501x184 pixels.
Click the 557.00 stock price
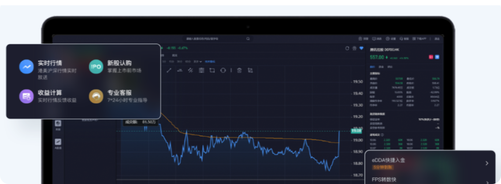tap(377, 57)
